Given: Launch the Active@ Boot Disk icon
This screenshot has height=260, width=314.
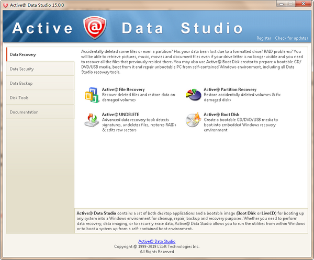Looking at the screenshot, I should [193, 120].
